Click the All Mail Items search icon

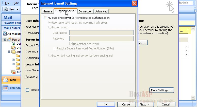click(x=5, y=34)
